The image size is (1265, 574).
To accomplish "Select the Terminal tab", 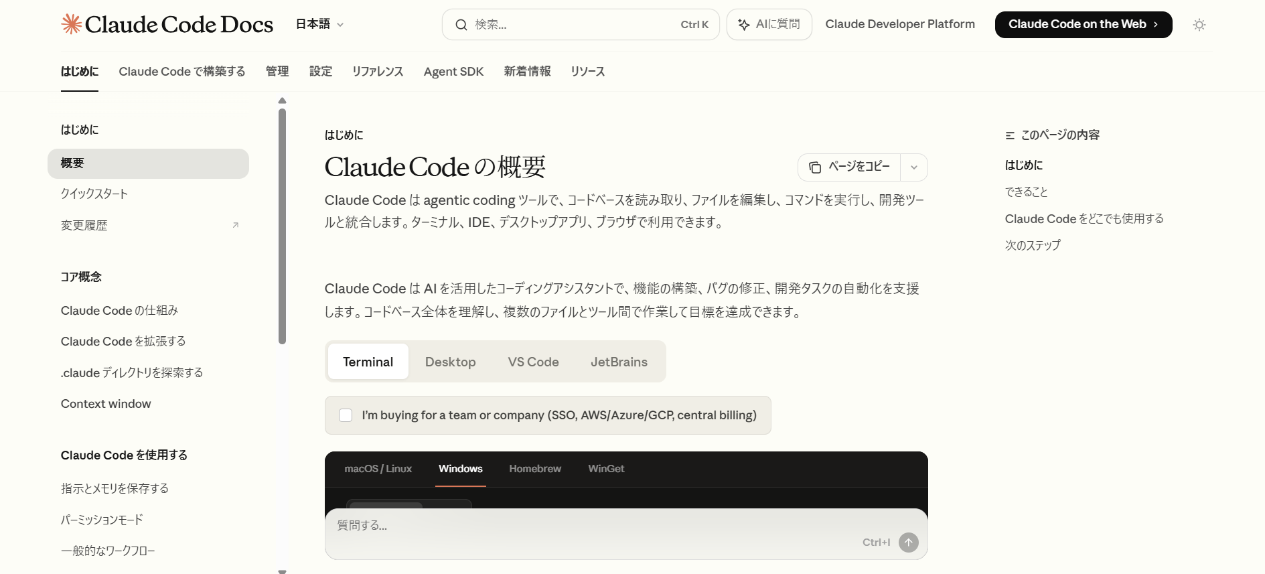I will coord(368,362).
